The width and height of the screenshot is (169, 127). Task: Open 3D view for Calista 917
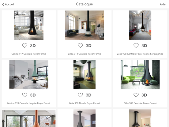coord(33,46)
